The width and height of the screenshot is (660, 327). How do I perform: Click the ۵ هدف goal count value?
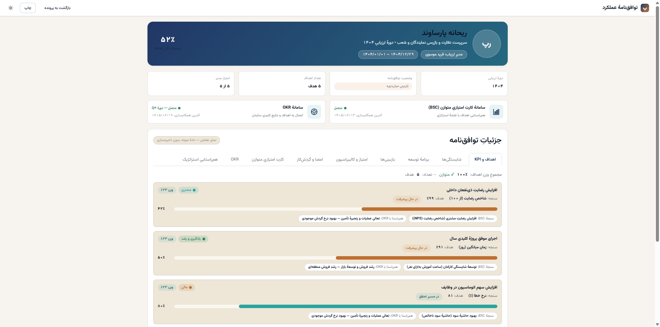[315, 86]
